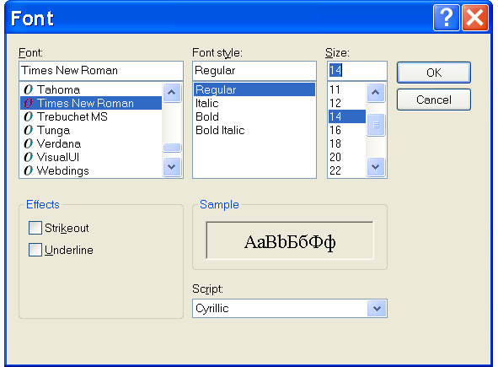Confirm with the OK button
The width and height of the screenshot is (498, 367).
(x=434, y=73)
